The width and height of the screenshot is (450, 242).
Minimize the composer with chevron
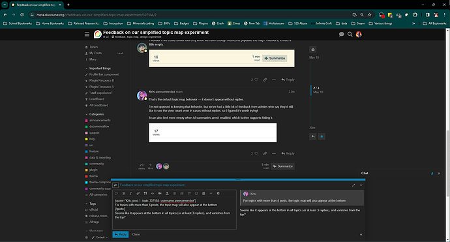[x=361, y=185]
